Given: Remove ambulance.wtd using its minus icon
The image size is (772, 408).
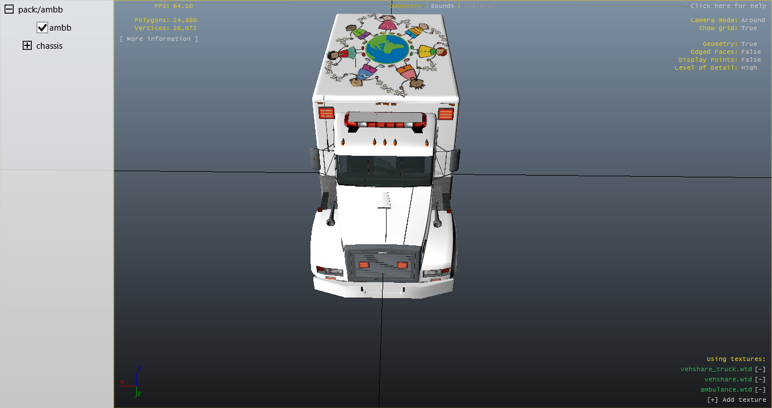Looking at the screenshot, I should coord(760,389).
